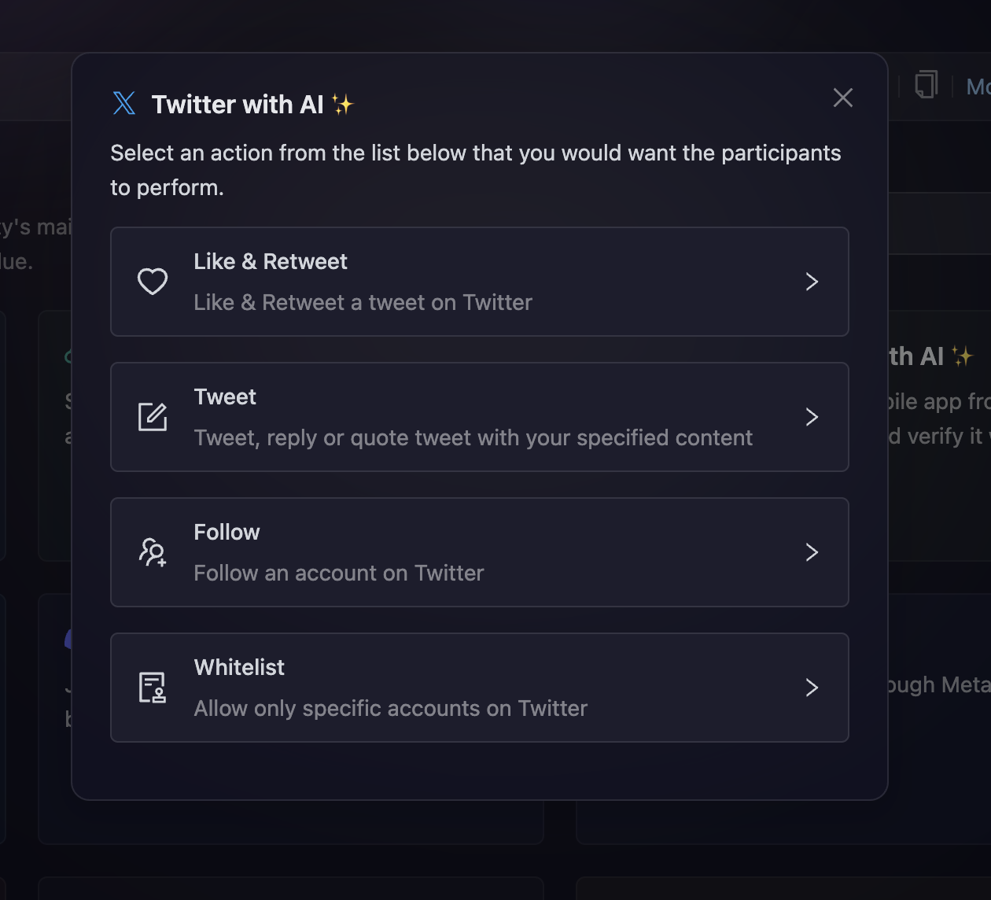Viewport: 991px width, 900px height.
Task: Pick the Follow action title
Action: [x=227, y=532]
